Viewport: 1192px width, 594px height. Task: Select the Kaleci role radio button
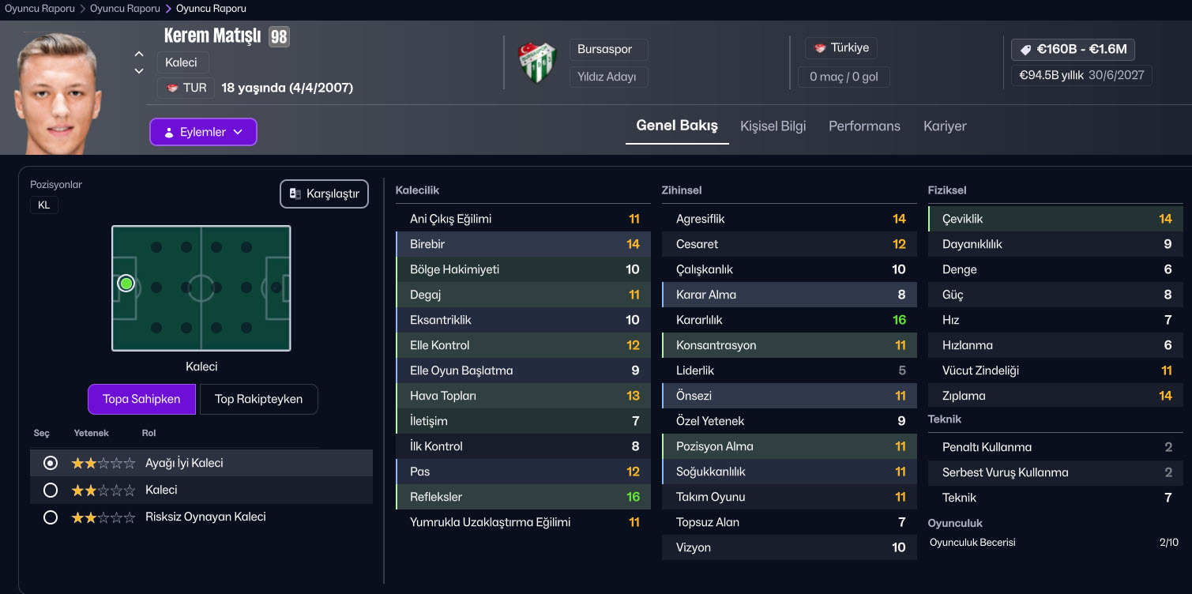pos(51,491)
